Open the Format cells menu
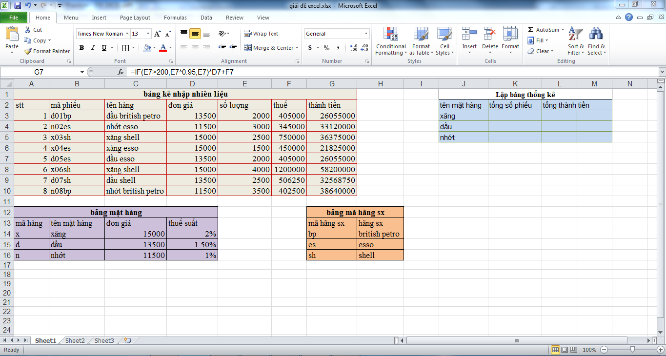The image size is (666, 356). click(x=510, y=41)
